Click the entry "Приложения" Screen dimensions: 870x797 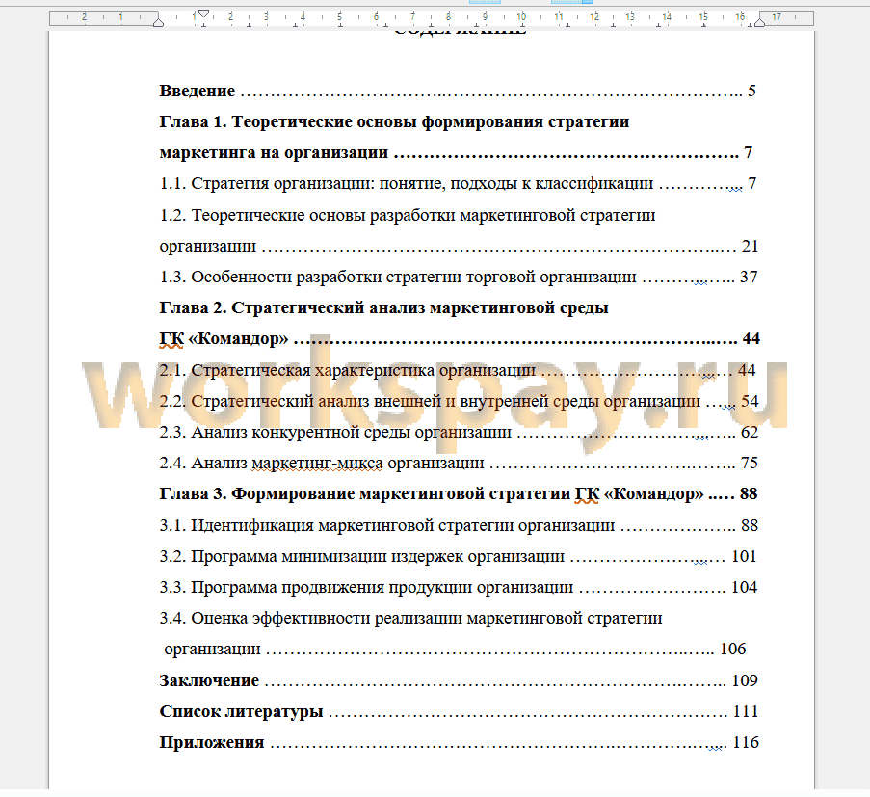(x=212, y=743)
